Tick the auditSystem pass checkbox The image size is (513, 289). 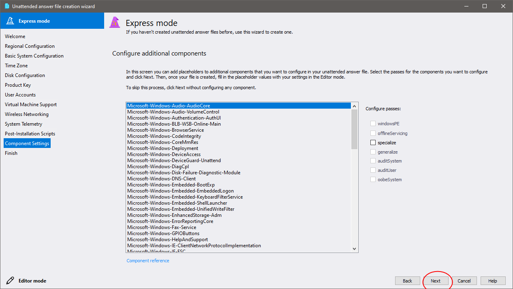(x=373, y=161)
